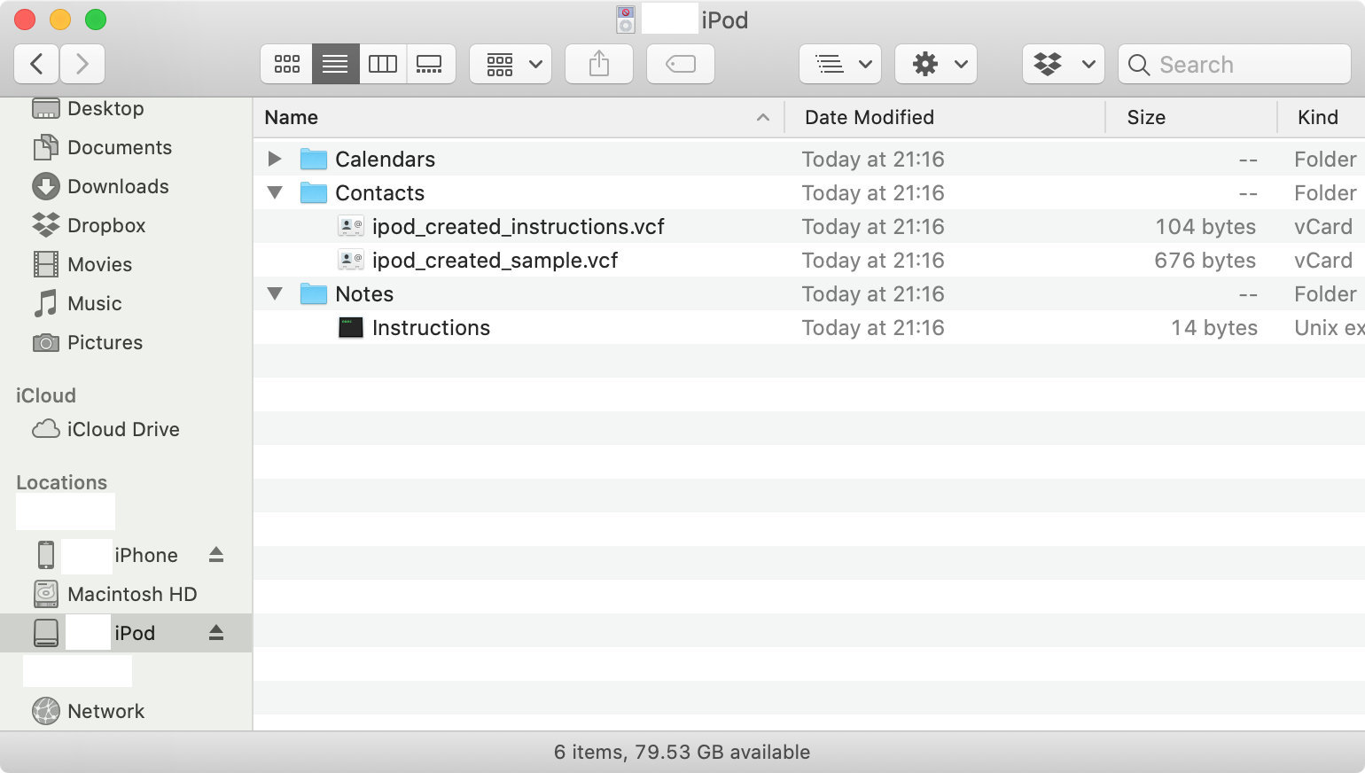
Task: Click the Share toolbar button
Action: tap(599, 64)
